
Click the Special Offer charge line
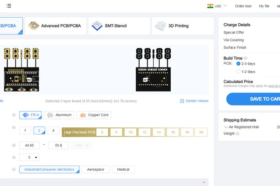tap(234, 33)
